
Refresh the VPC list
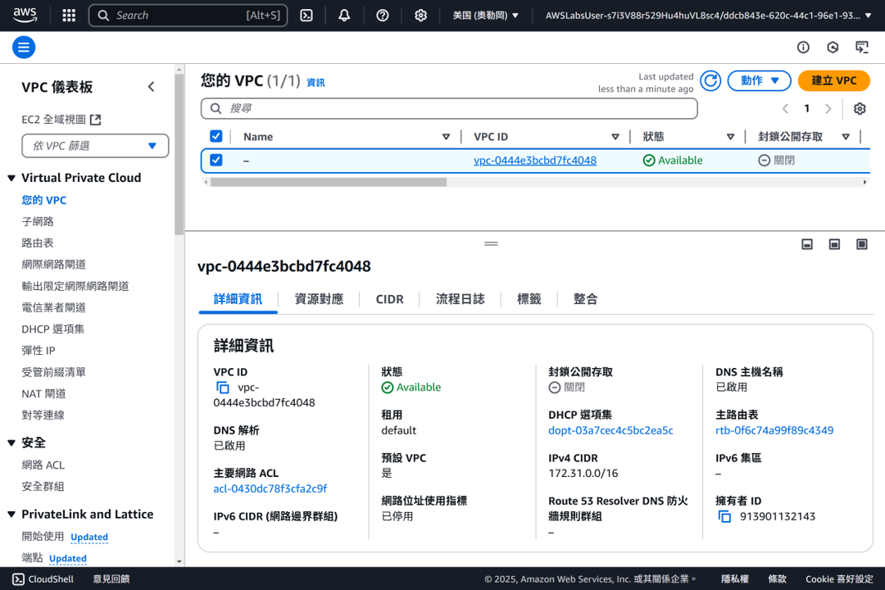[x=710, y=81]
